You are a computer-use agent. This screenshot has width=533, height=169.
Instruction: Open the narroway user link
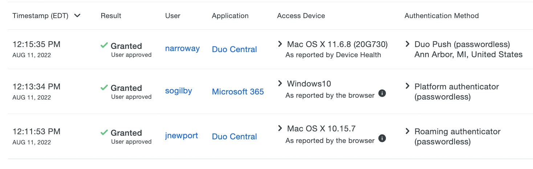click(x=182, y=48)
